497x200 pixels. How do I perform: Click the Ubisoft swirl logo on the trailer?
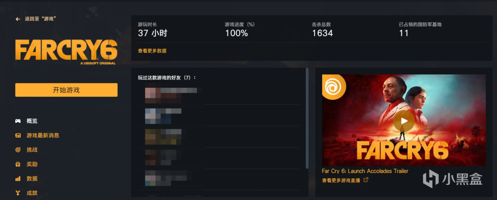tap(334, 87)
